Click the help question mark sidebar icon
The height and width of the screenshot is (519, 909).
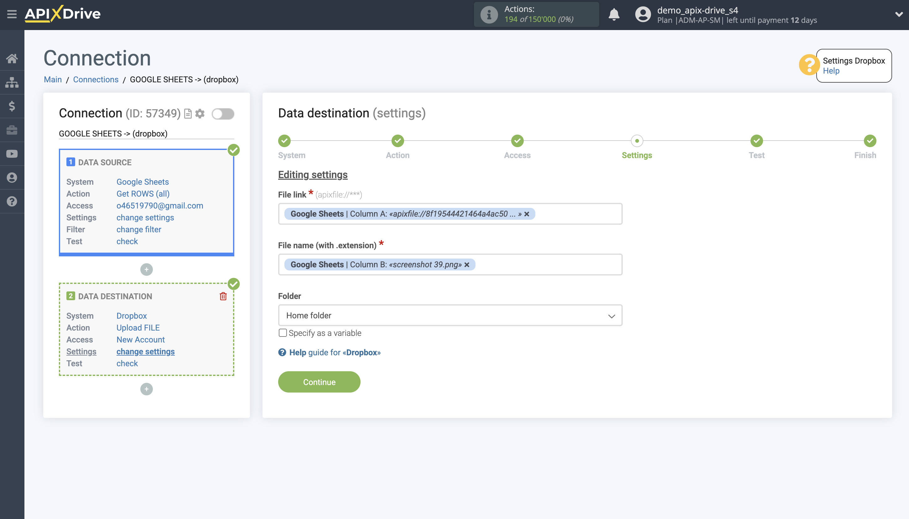[12, 201]
